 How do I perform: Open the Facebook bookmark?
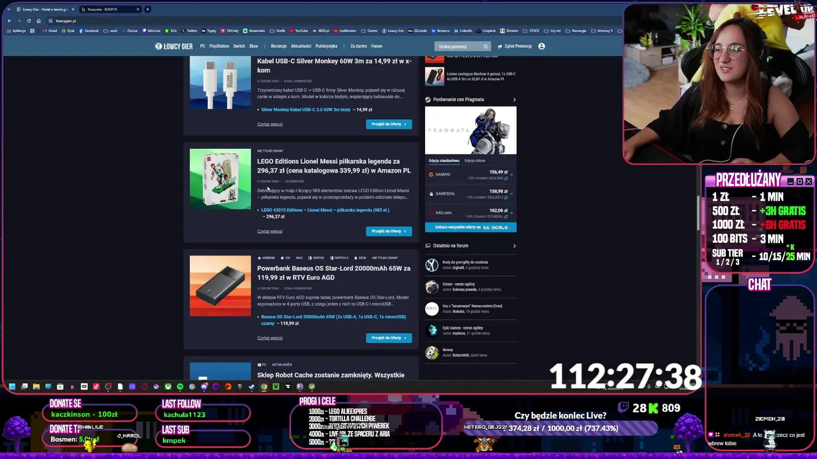(89, 31)
